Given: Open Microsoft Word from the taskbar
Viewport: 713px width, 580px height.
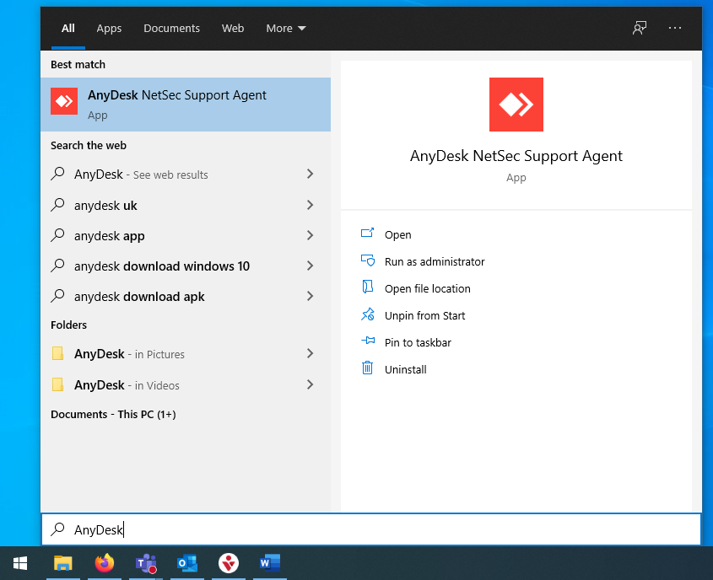Looking at the screenshot, I should (x=270, y=563).
